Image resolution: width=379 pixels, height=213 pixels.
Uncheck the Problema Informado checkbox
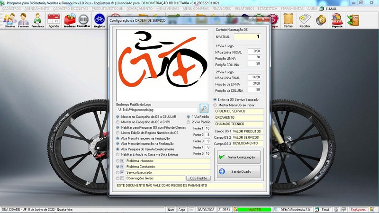point(122,161)
